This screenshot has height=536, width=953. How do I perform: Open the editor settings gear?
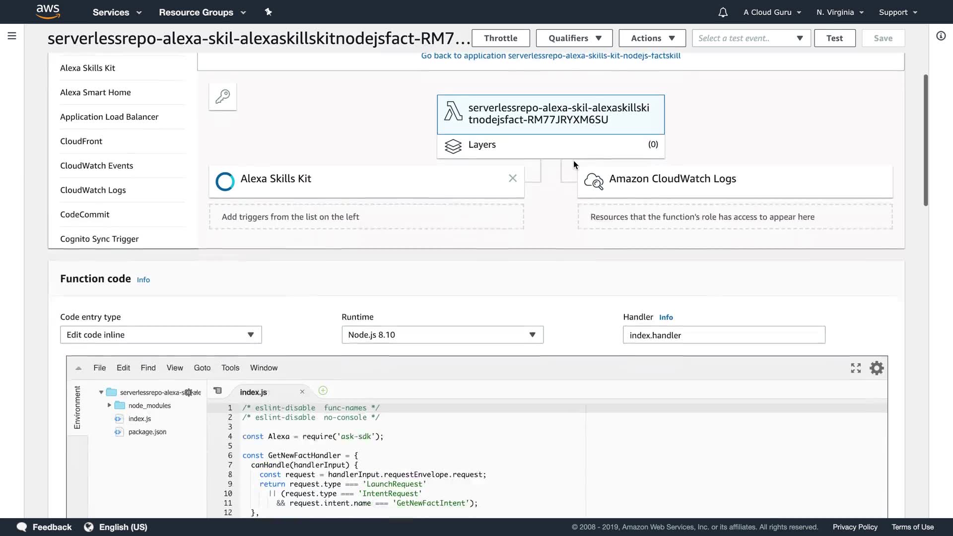click(x=877, y=368)
